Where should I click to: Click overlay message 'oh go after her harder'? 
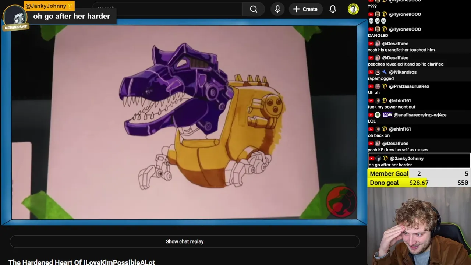pyautogui.click(x=71, y=16)
